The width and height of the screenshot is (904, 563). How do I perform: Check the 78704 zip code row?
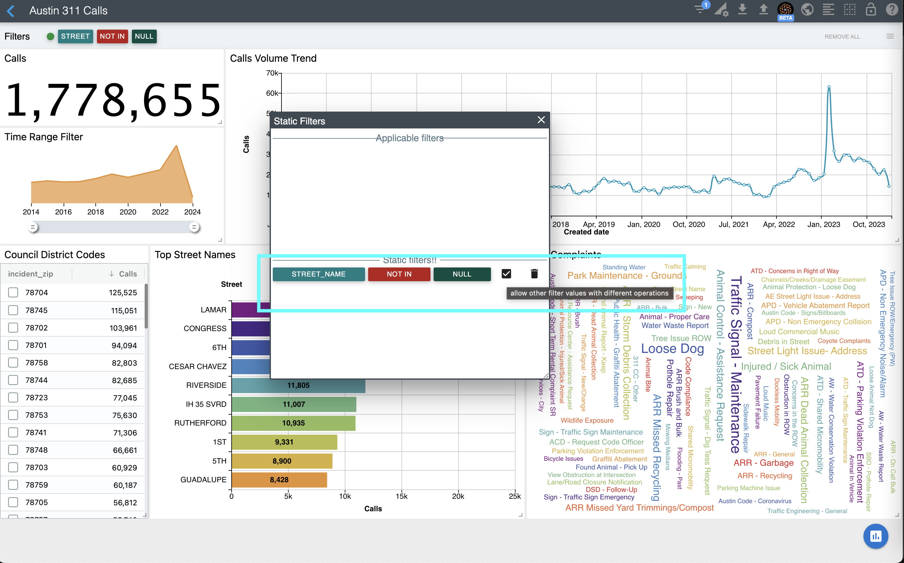click(x=13, y=292)
